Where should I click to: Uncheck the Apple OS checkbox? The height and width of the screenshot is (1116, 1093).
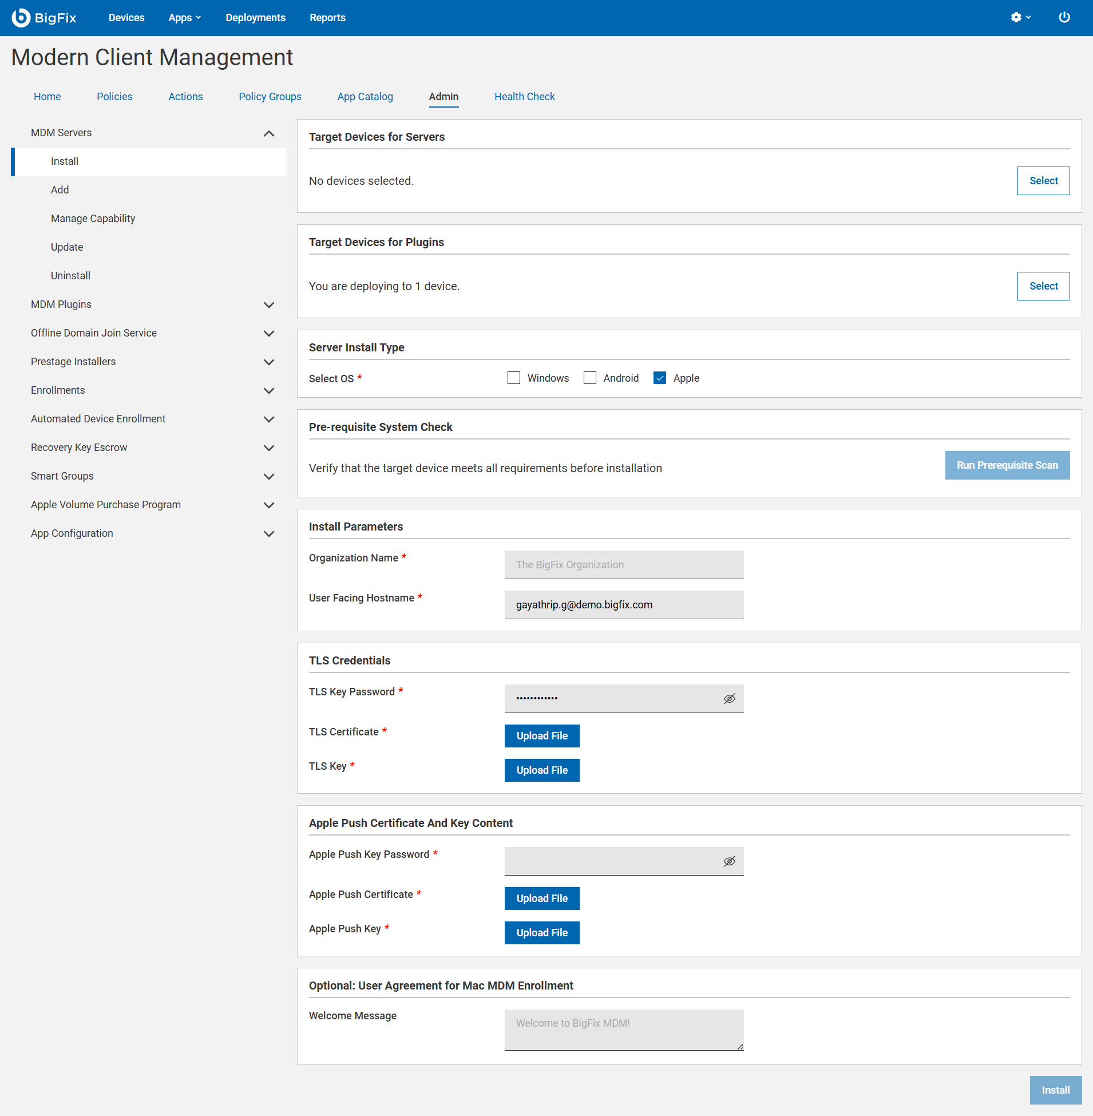coord(660,378)
